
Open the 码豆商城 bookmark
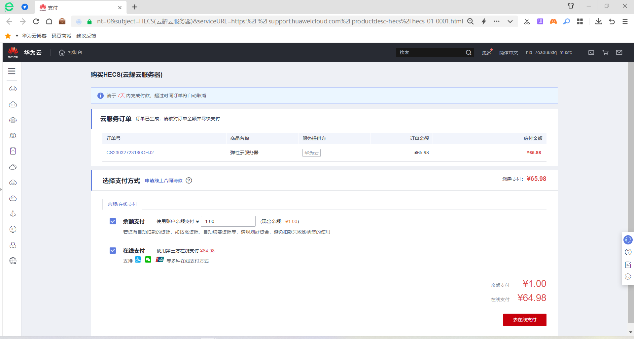(x=61, y=36)
